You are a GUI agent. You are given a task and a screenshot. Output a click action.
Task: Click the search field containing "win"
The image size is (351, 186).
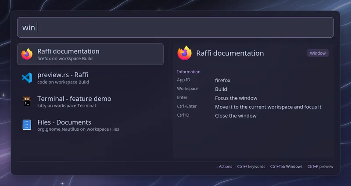175,27
